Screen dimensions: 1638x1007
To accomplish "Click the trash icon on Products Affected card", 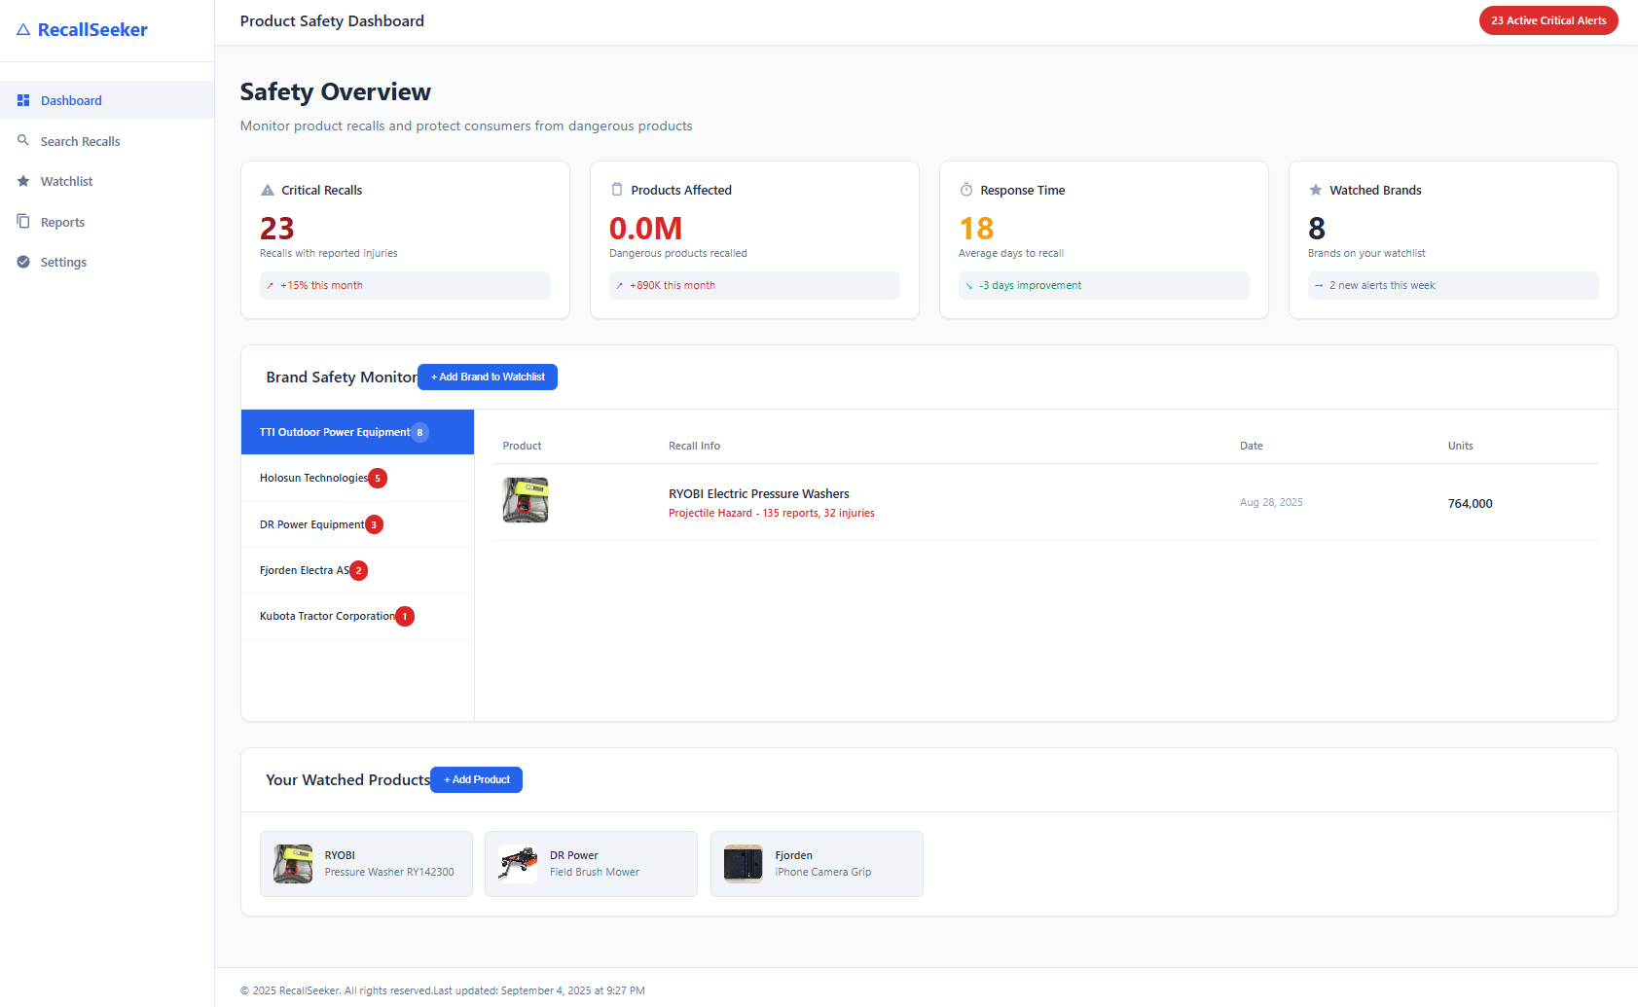I will [x=616, y=189].
